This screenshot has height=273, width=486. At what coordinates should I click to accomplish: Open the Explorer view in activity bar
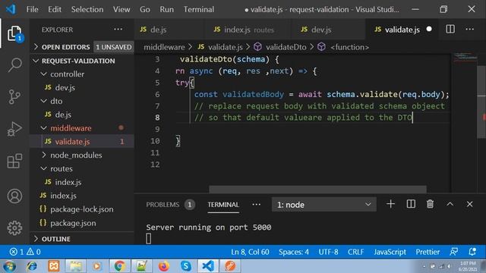pos(14,33)
